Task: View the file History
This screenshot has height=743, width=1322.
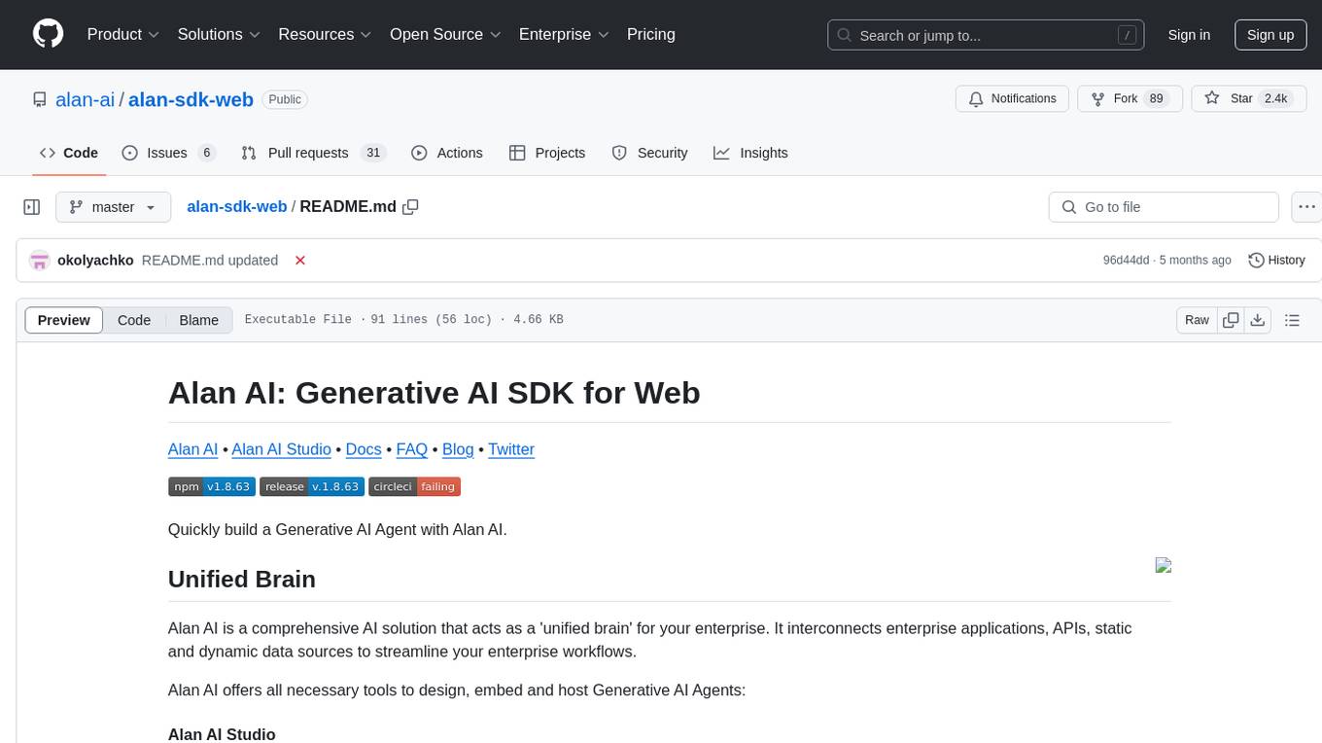Action: click(x=1276, y=261)
